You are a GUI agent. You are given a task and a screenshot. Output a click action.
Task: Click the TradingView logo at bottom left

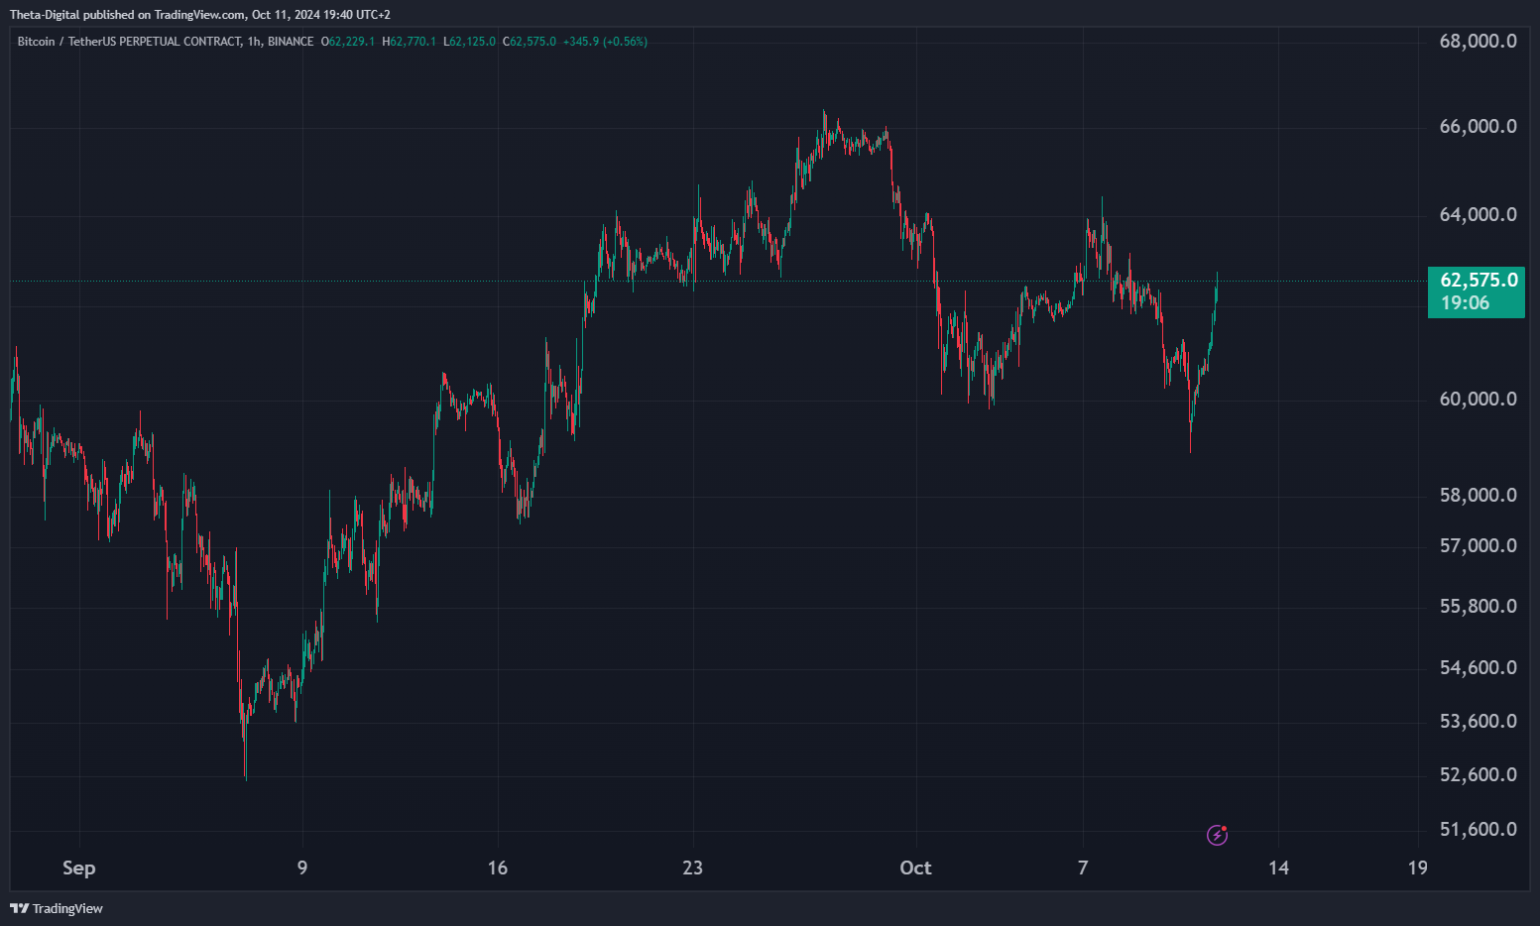click(57, 908)
